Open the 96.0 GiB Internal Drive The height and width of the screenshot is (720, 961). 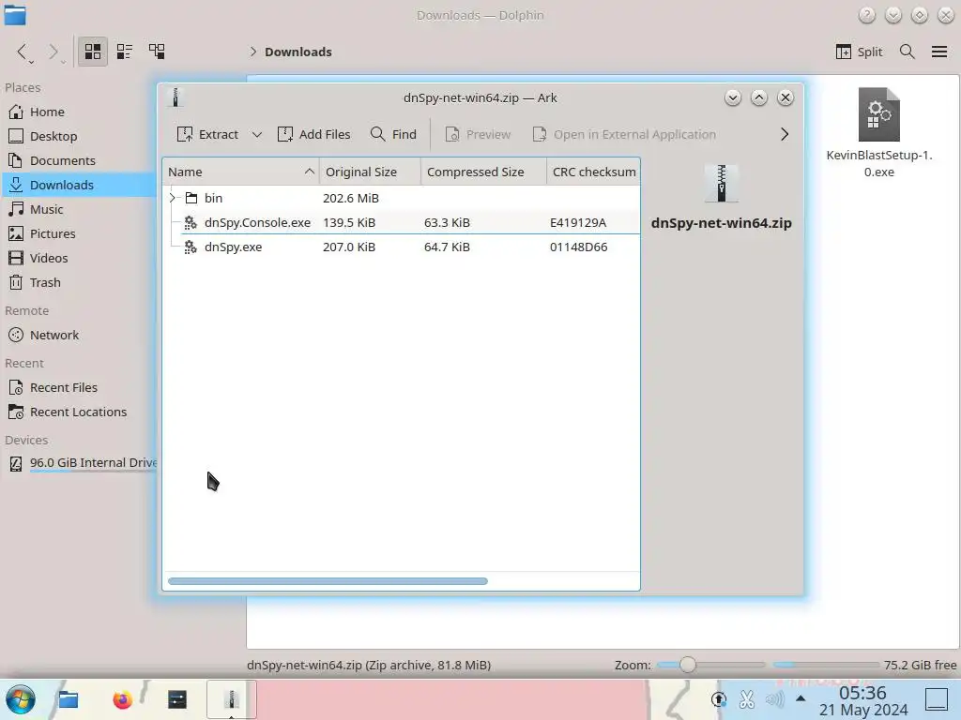[79, 463]
